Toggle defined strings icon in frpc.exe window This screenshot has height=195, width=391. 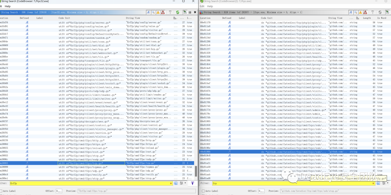pyautogui.click(x=350, y=12)
